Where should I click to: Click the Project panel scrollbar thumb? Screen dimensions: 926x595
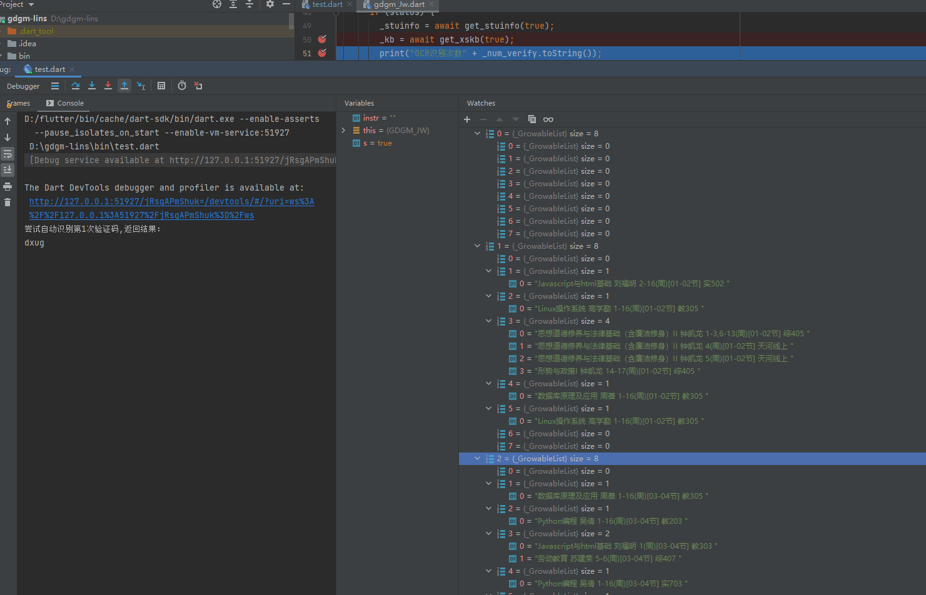[x=291, y=21]
